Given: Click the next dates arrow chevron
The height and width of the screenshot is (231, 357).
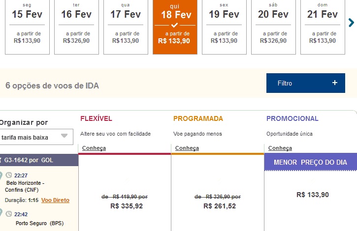Looking at the screenshot, I should [351, 22].
